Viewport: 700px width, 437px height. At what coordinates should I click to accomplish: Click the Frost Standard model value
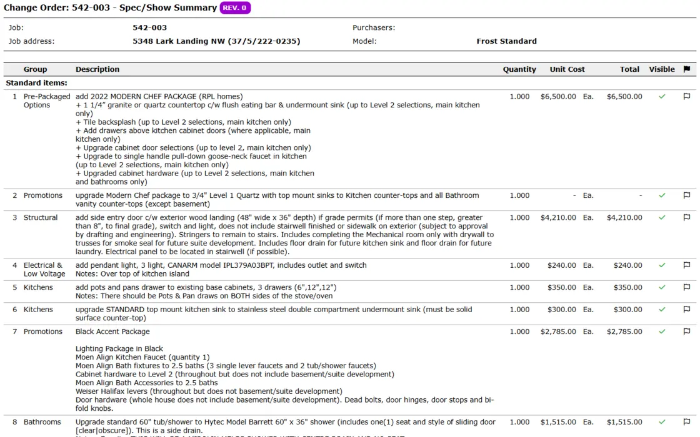click(x=507, y=41)
